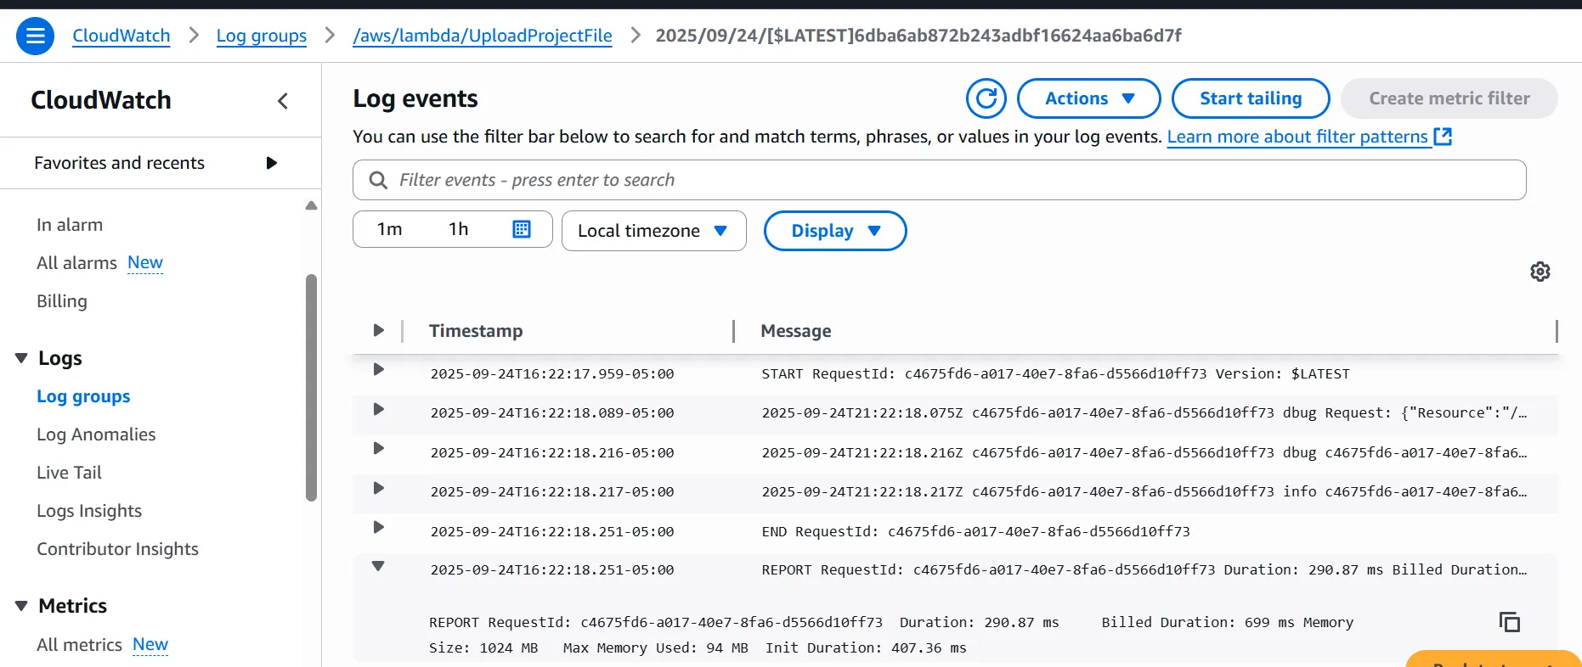The width and height of the screenshot is (1582, 667).
Task: Click external link icon beside filter patterns
Action: [x=1443, y=137]
